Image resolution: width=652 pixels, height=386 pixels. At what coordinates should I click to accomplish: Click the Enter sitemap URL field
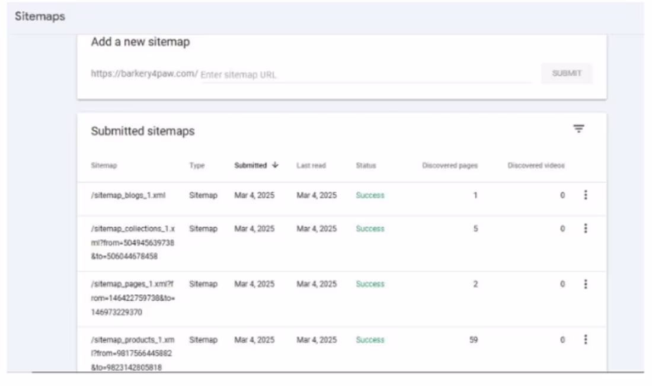[x=366, y=75]
